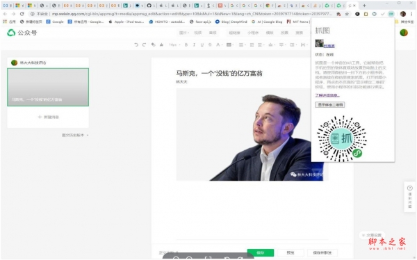Open the account avatar at page top right
The width and height of the screenshot is (417, 260).
tap(404, 33)
